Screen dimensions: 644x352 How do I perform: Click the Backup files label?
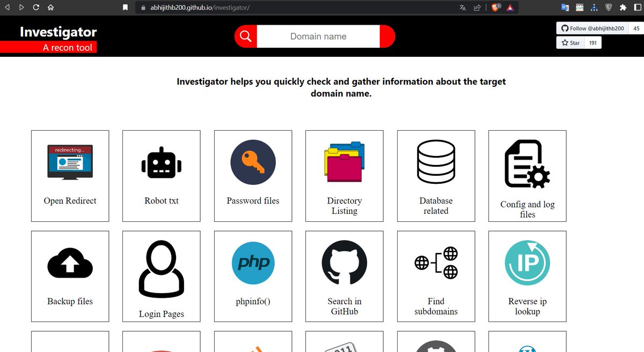(x=70, y=302)
